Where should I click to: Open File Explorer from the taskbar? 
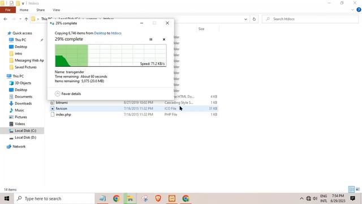[x=130, y=198]
